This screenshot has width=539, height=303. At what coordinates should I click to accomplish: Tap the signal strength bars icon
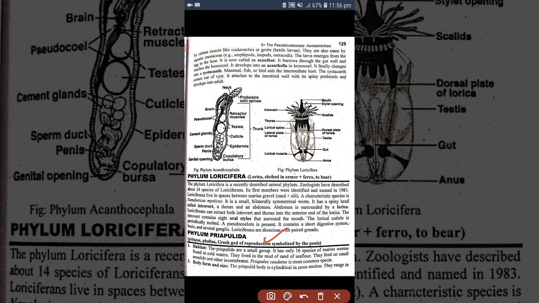tap(308, 5)
